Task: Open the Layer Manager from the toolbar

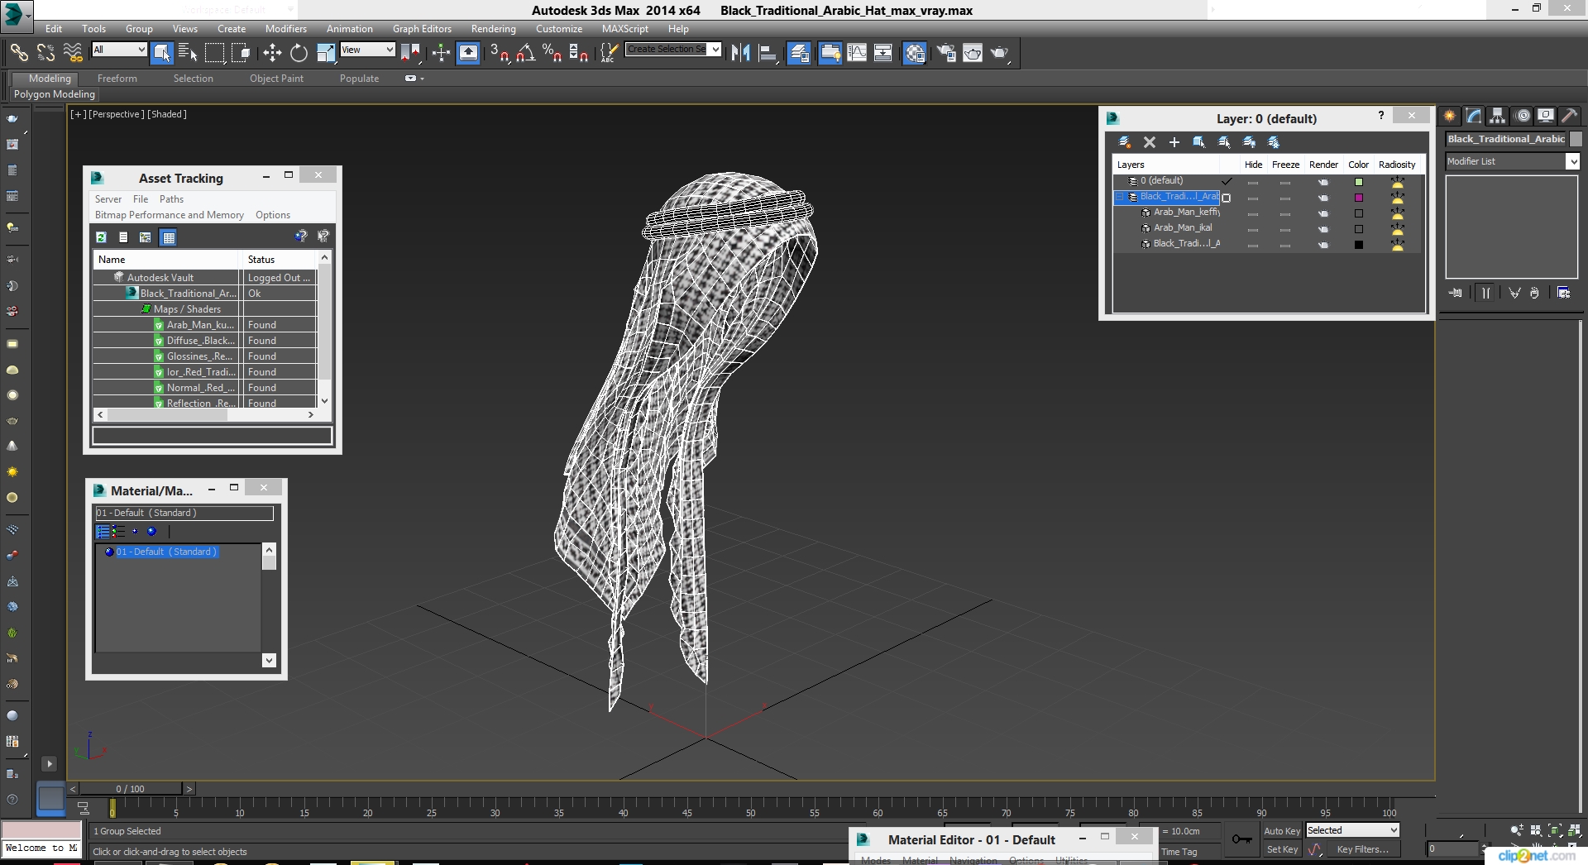Action: (799, 53)
